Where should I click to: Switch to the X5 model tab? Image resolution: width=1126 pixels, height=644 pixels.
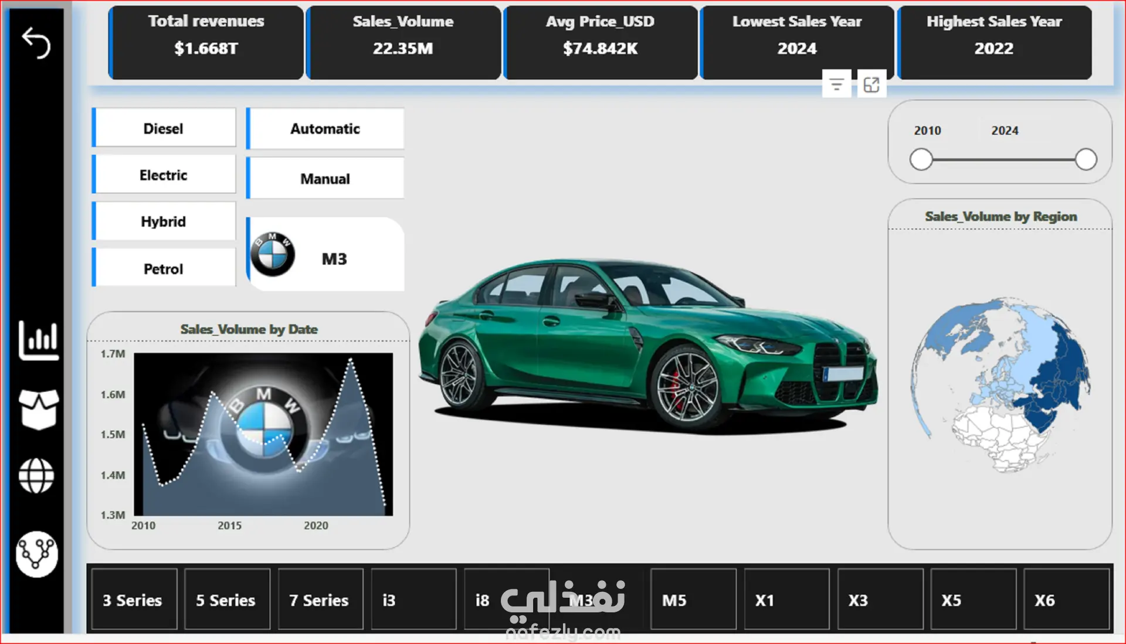(x=973, y=600)
